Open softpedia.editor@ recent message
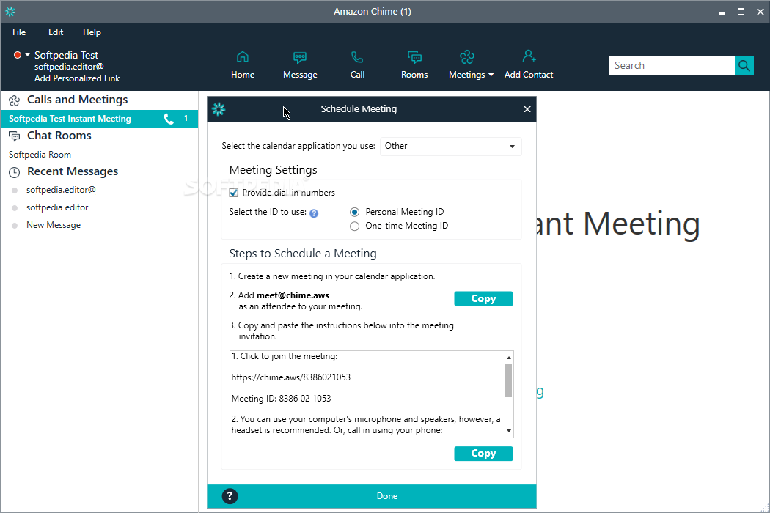Viewport: 770px width, 513px height. coord(61,190)
